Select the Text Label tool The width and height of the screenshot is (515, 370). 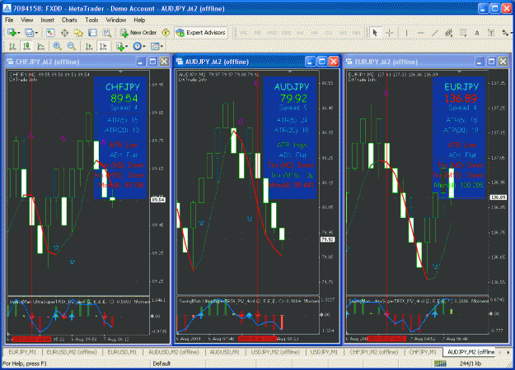click(491, 32)
